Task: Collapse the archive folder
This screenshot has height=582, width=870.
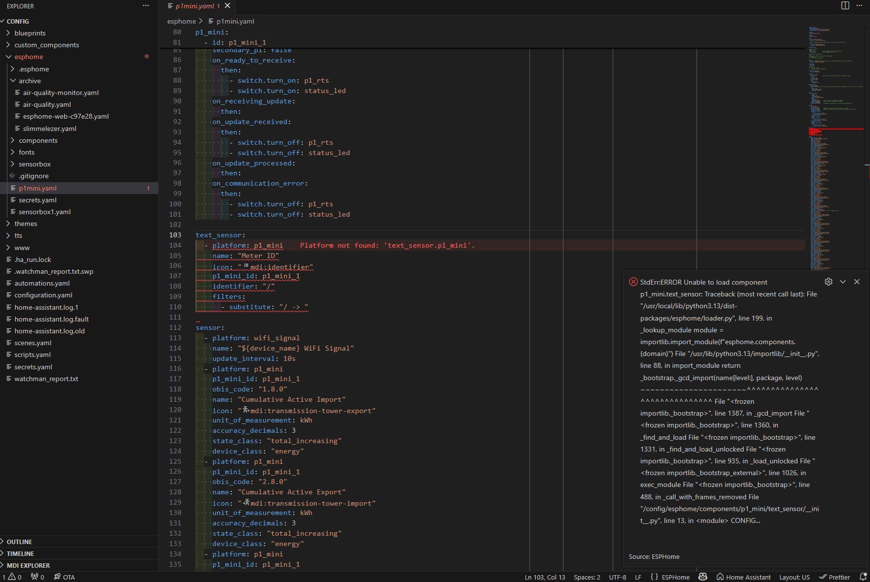Action: (30, 81)
